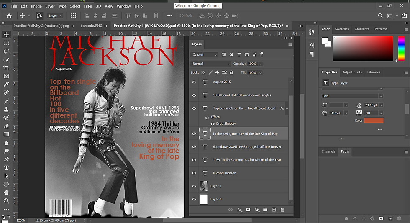Select the Michael Jackson text layer
The height and width of the screenshot is (223, 410).
pos(224,173)
